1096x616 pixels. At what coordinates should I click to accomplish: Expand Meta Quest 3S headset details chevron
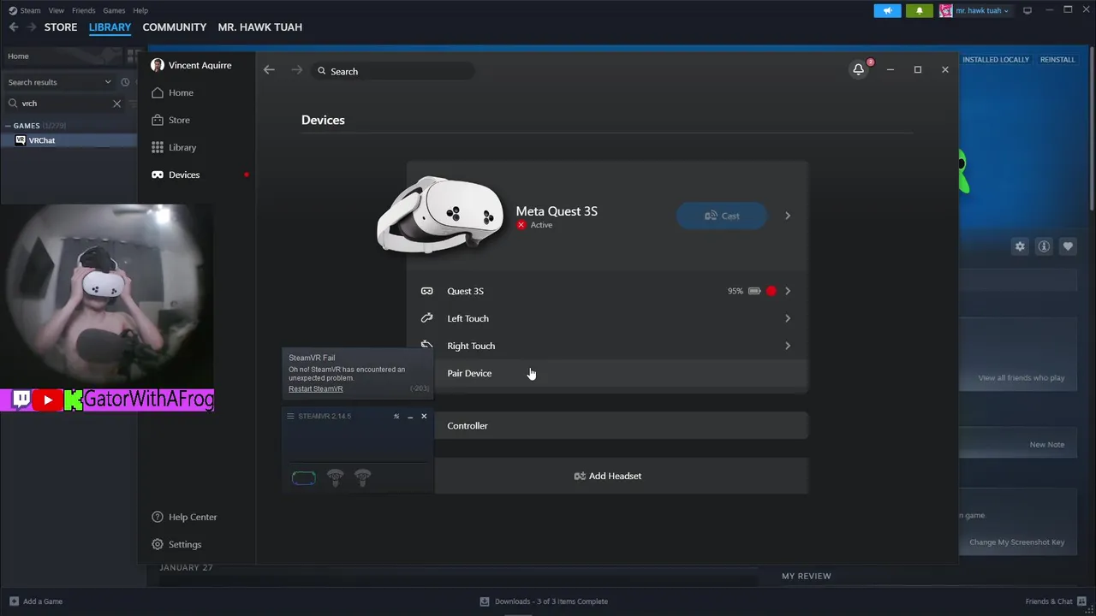[788, 216]
